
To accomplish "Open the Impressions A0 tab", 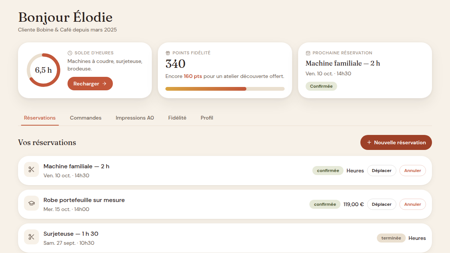I will [x=135, y=118].
